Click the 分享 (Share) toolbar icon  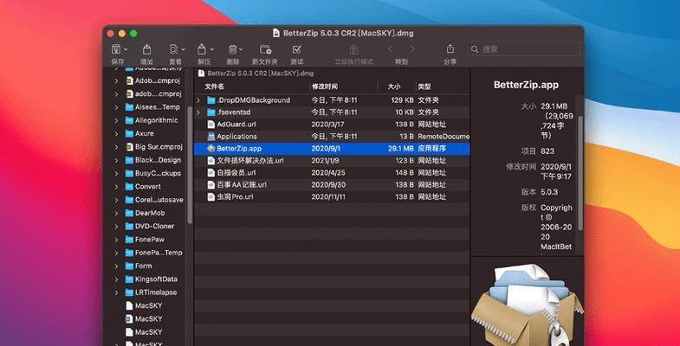pyautogui.click(x=450, y=48)
